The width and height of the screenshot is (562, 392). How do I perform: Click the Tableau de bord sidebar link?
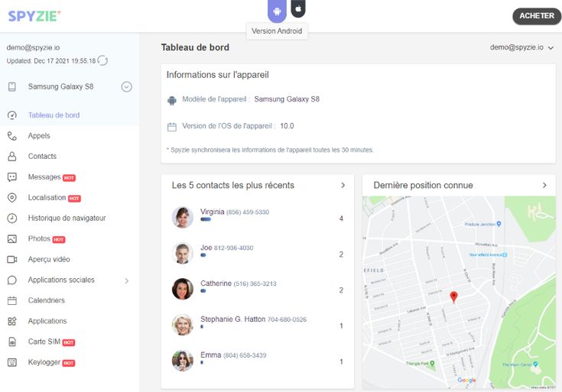(x=54, y=115)
